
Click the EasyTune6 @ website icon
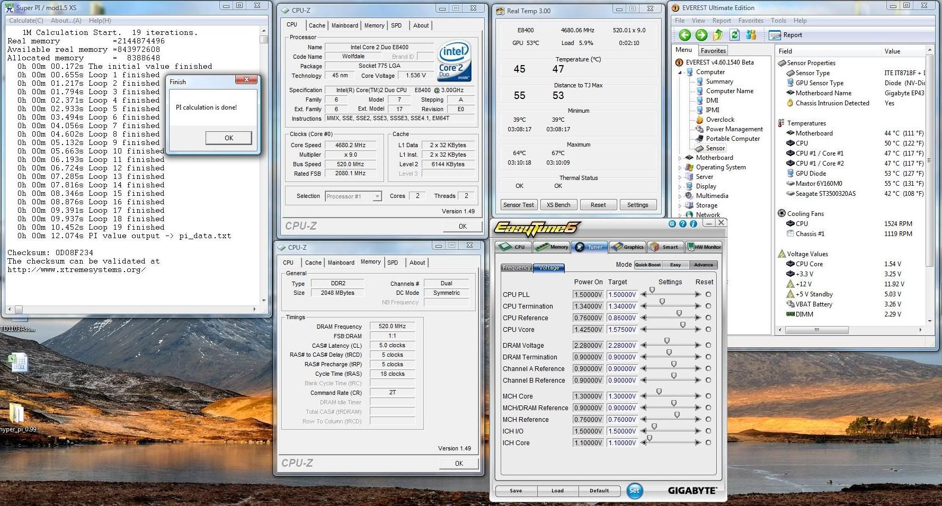coord(672,224)
